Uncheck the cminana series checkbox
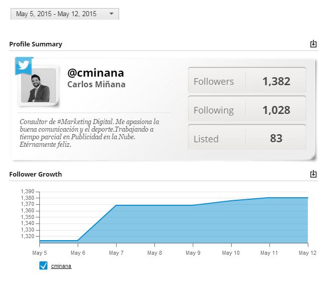 [x=43, y=266]
